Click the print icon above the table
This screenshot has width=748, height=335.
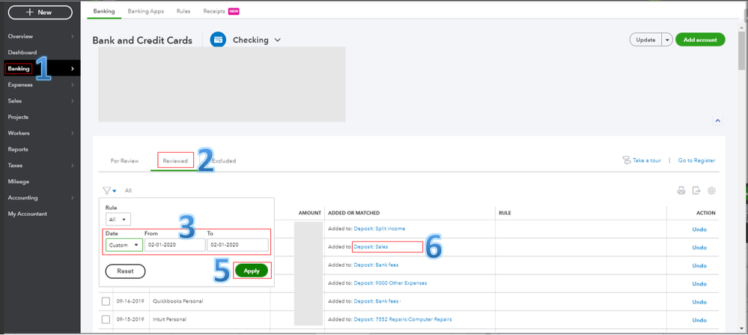681,190
